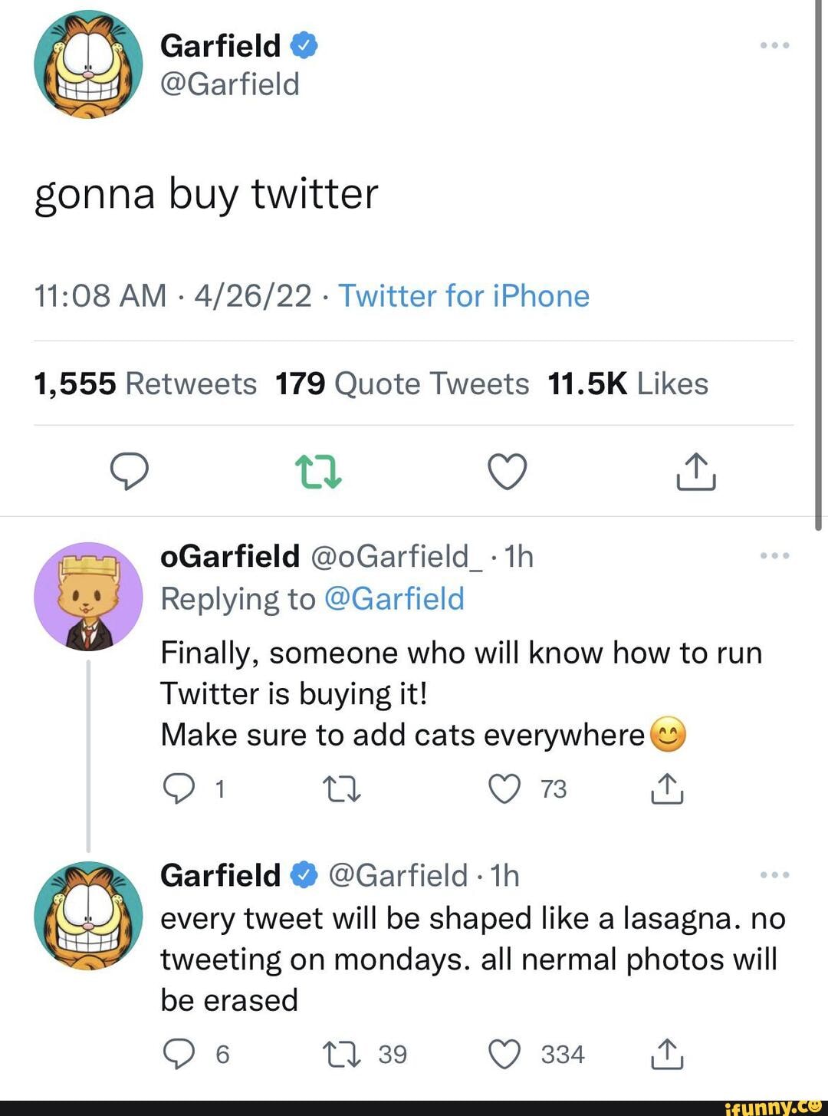
Task: Retweet the lasagna tweet with 39 retweets
Action: pyautogui.click(x=341, y=1054)
